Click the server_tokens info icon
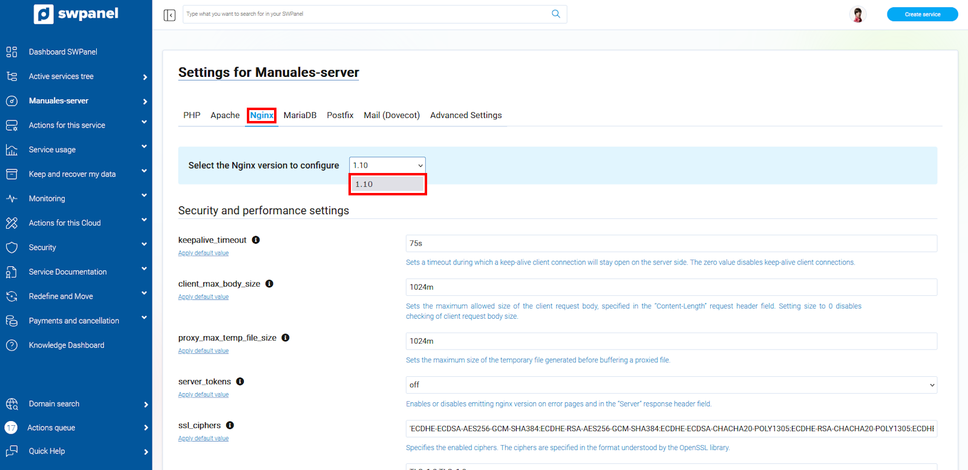The width and height of the screenshot is (968, 470). point(240,382)
